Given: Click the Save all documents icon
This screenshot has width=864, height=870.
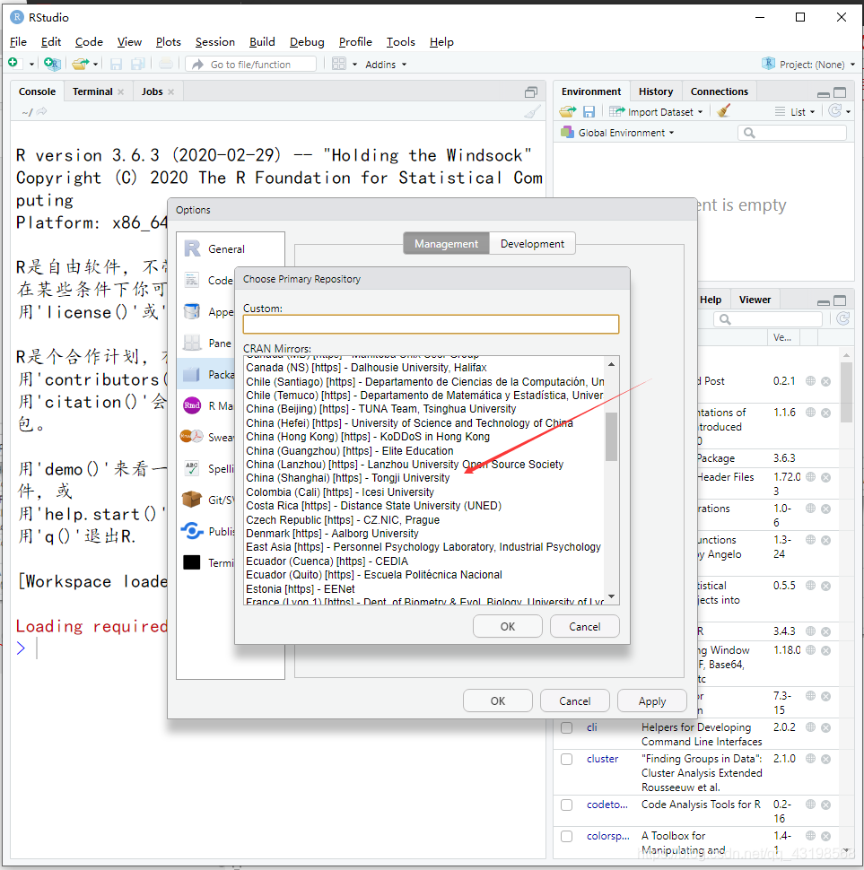Looking at the screenshot, I should (137, 65).
